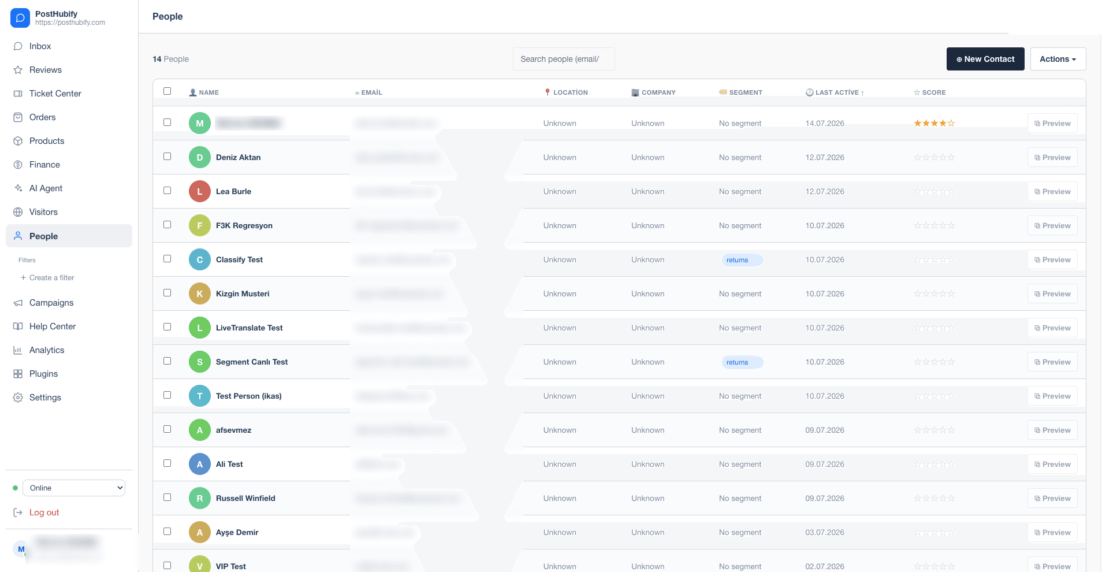Click the Log out link

[x=44, y=512]
